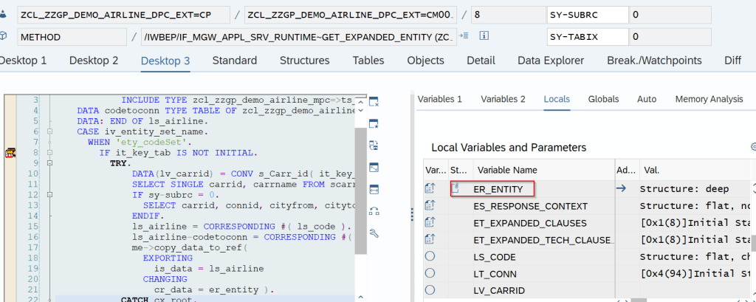
Task: Collapse the CASE block at line 6
Action: tap(49, 131)
